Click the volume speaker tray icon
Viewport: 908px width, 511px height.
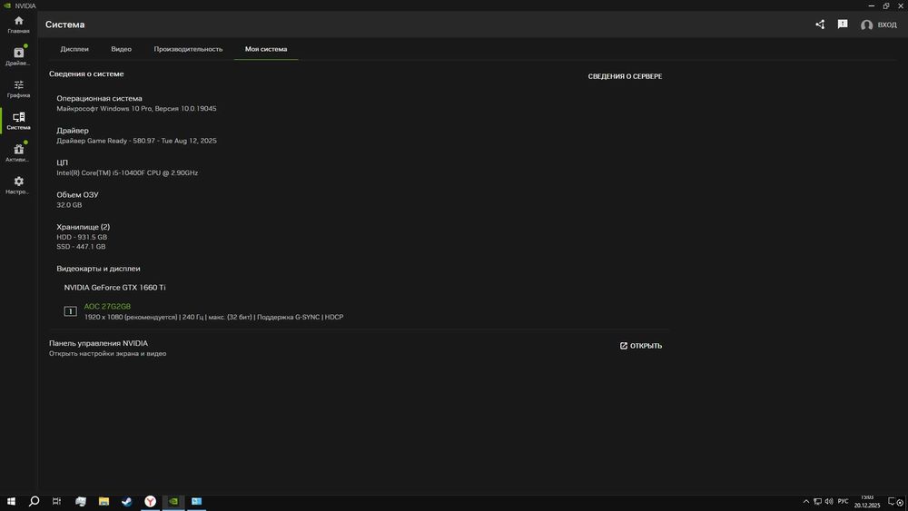829,501
